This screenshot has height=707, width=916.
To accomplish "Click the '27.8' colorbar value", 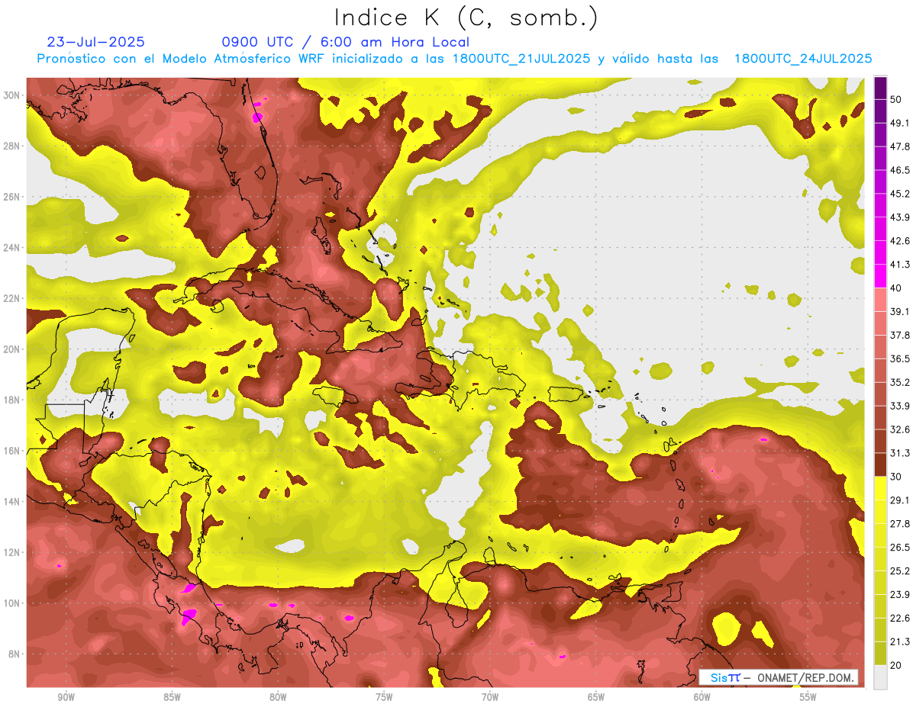I will (x=900, y=524).
